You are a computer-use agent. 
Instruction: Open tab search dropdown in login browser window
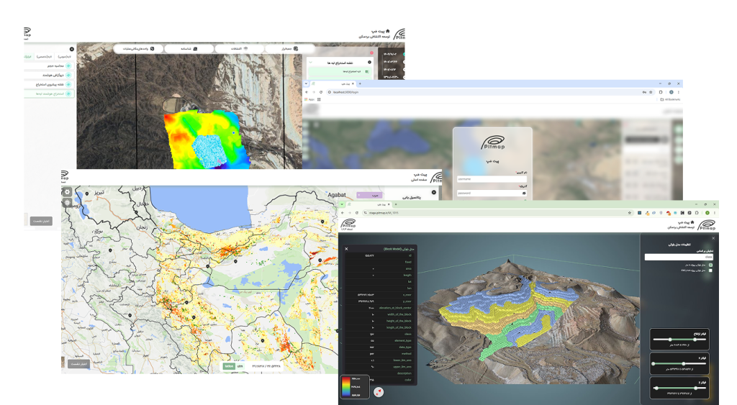[x=307, y=83]
